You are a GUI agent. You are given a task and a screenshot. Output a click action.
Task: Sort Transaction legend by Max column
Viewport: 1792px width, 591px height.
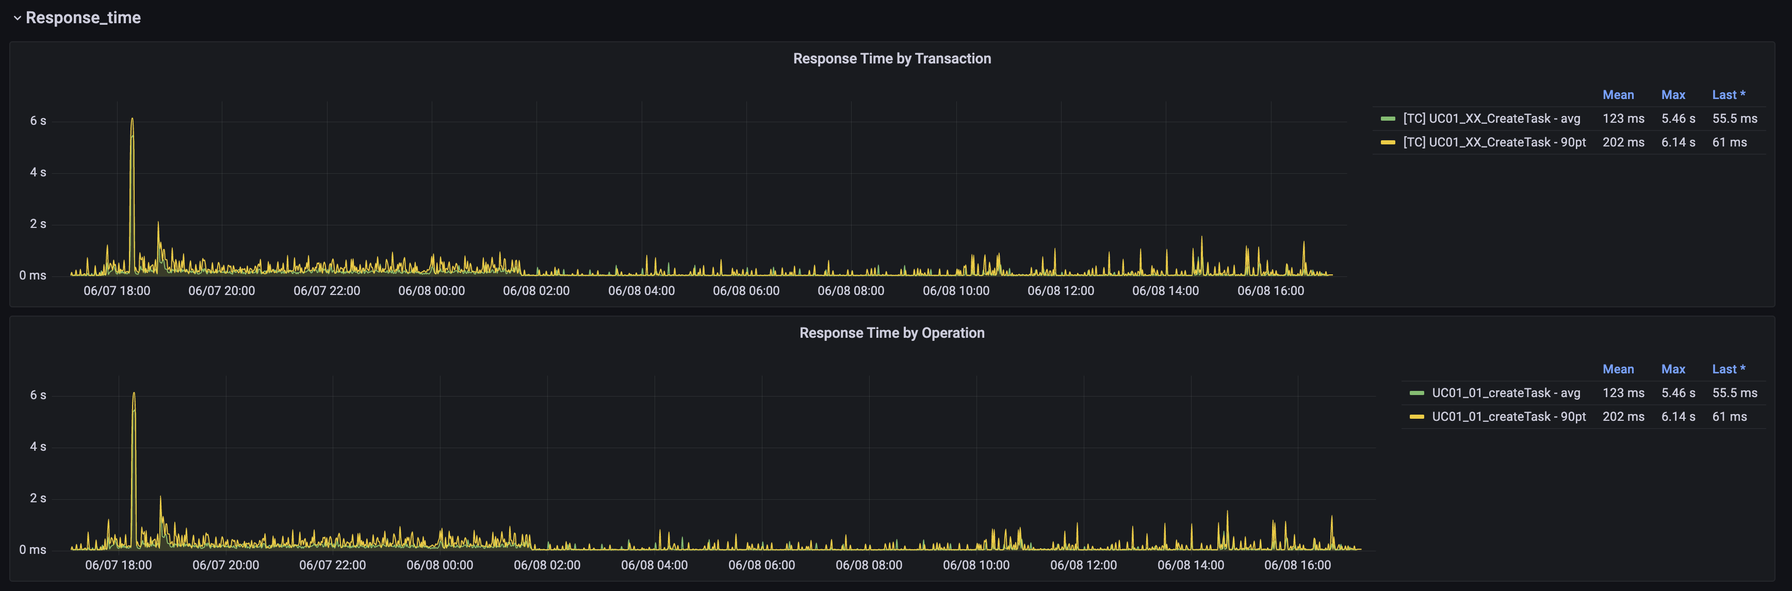[1673, 94]
